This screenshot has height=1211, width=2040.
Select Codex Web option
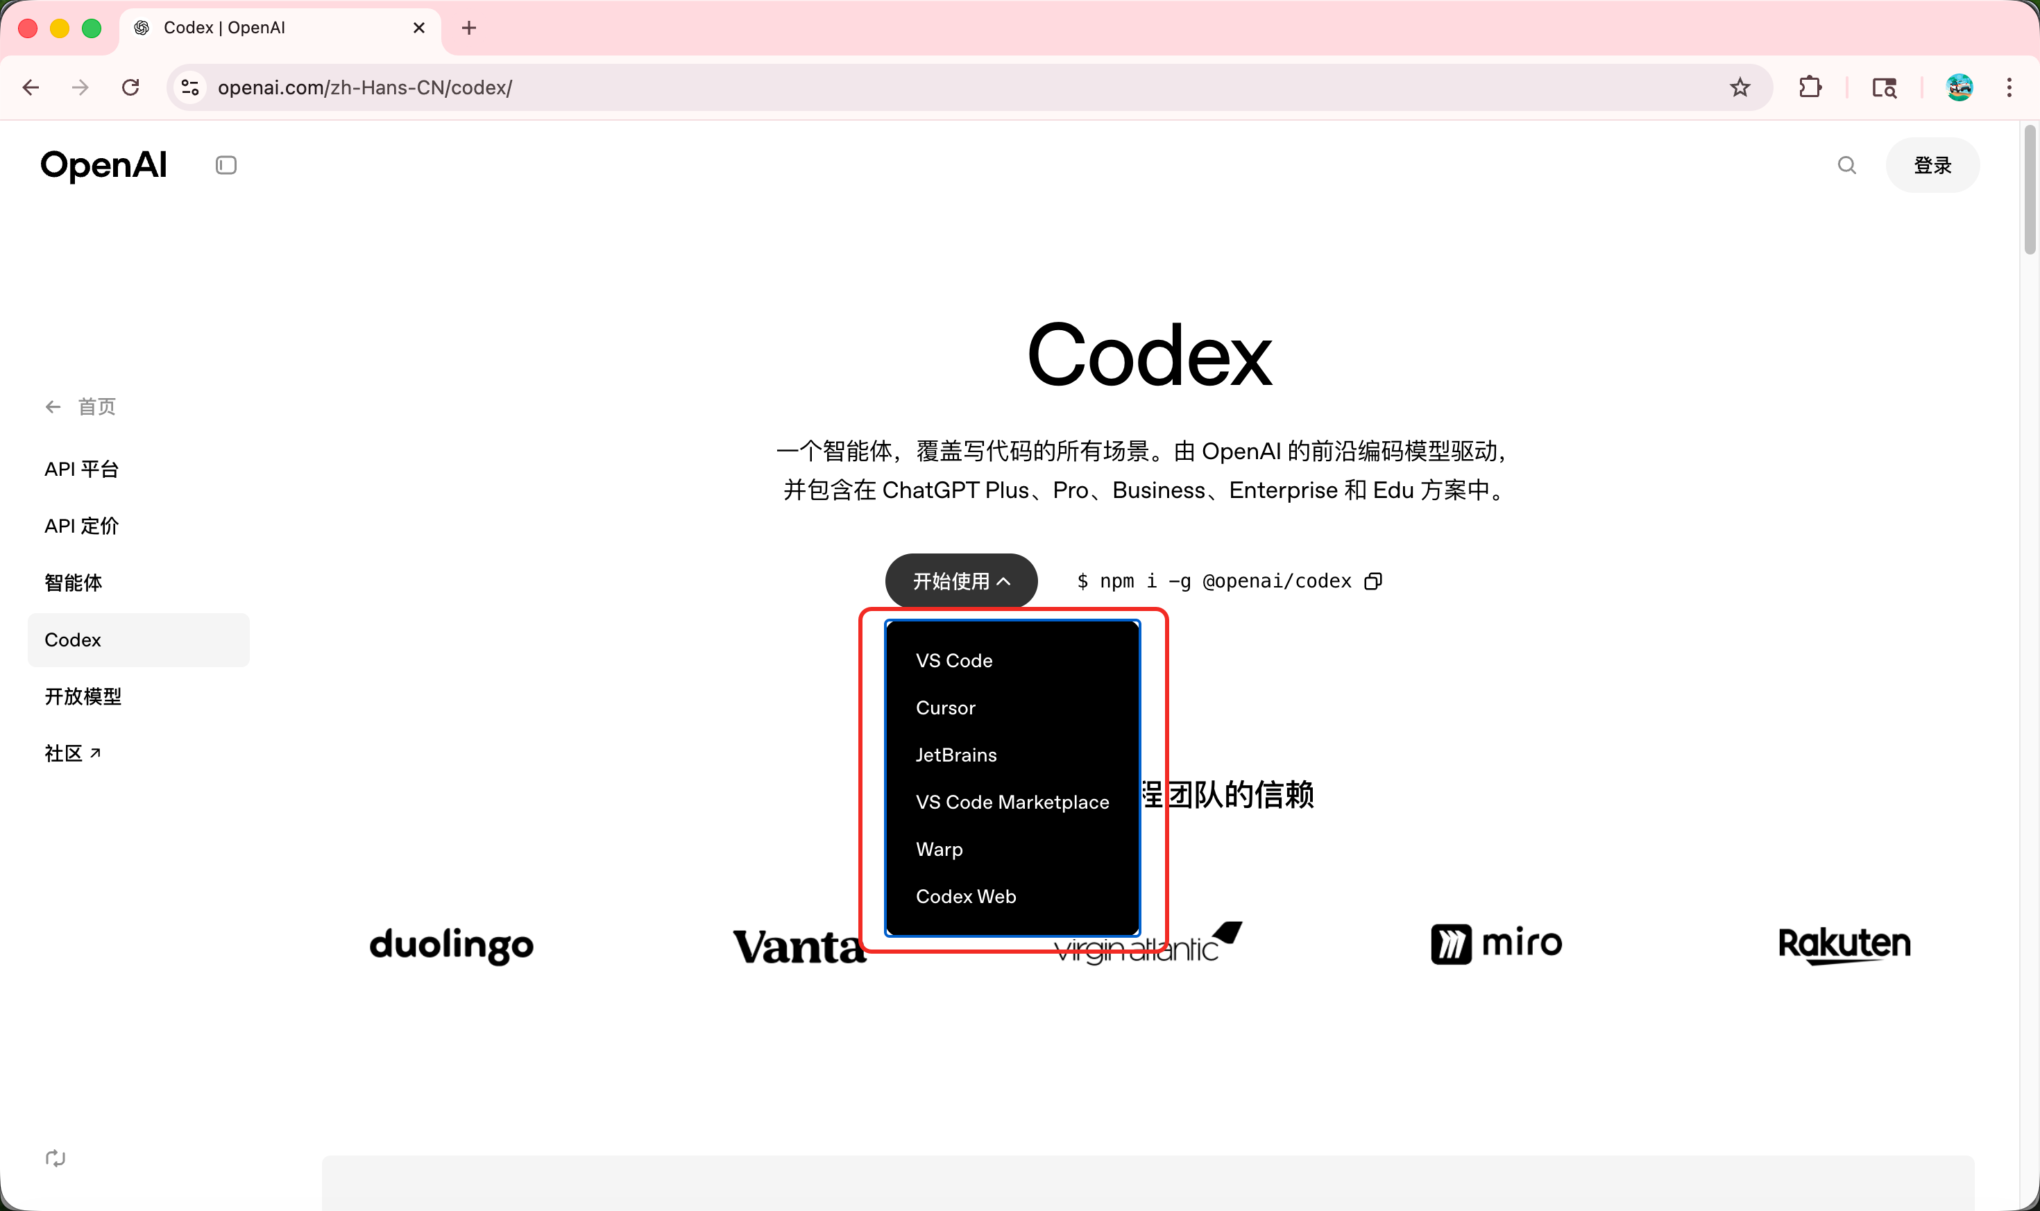tap(966, 897)
